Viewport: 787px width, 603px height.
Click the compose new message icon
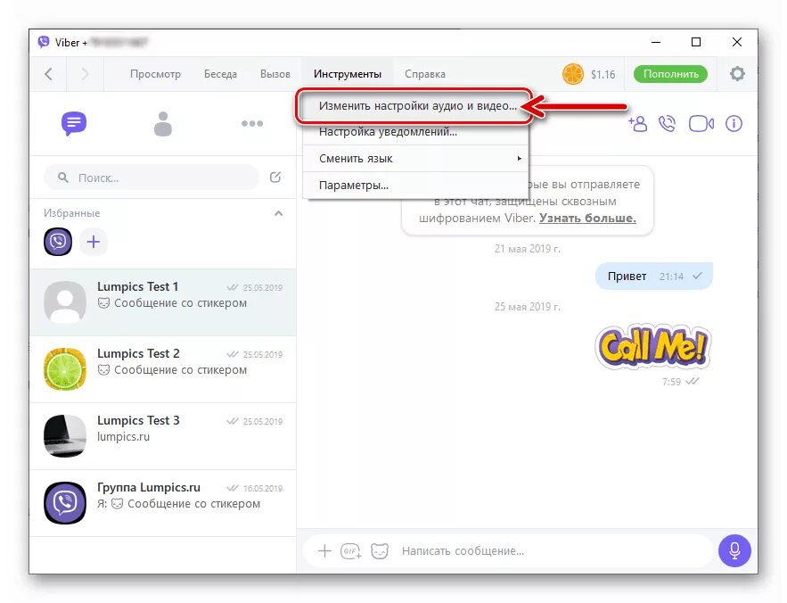275,177
